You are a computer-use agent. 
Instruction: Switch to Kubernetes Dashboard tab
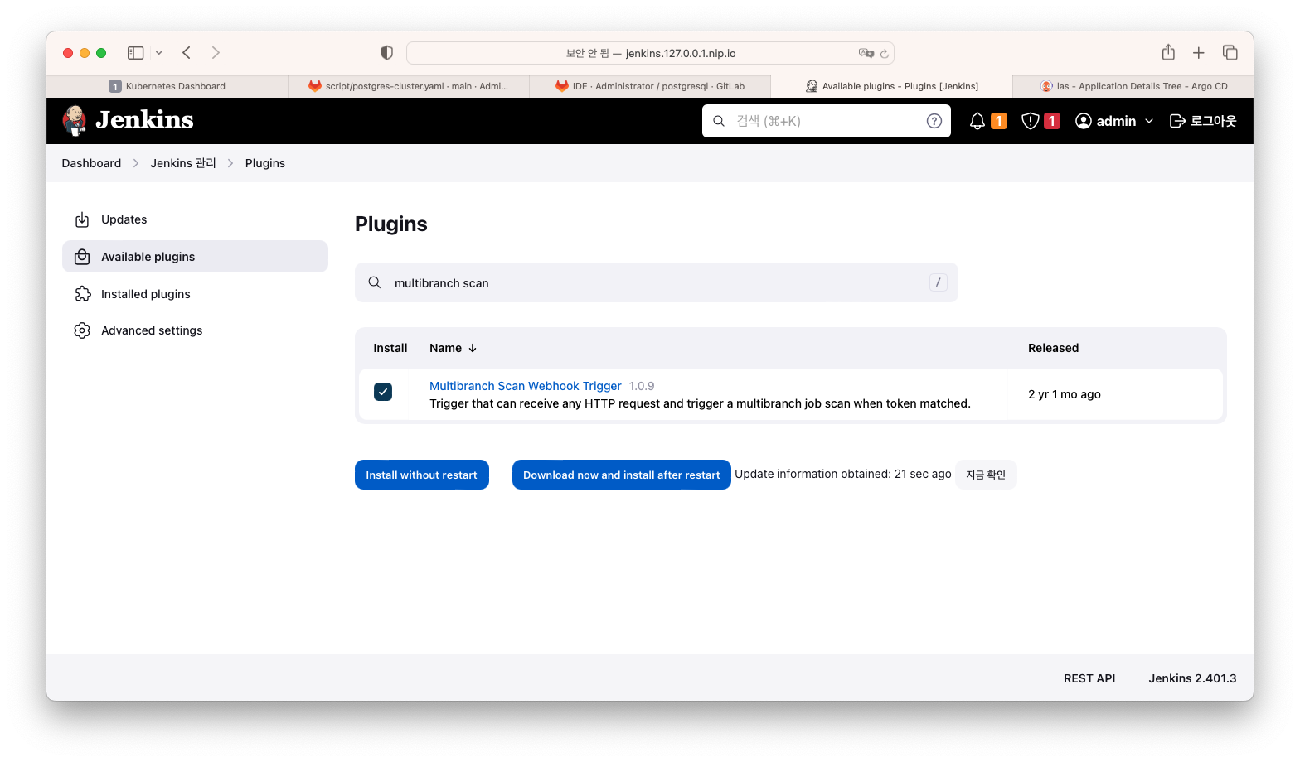point(167,86)
